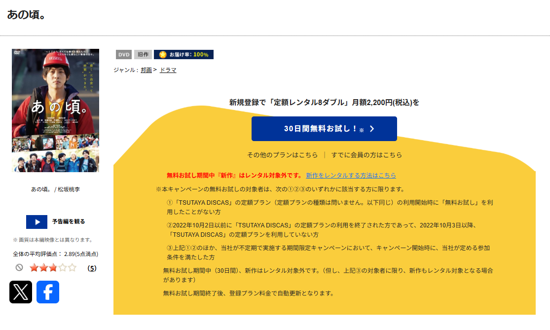Rate with the first star
Viewport: 550px width, 330px height.
(34, 268)
